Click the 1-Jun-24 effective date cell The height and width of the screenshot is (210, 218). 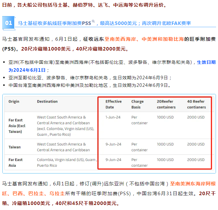113,117
